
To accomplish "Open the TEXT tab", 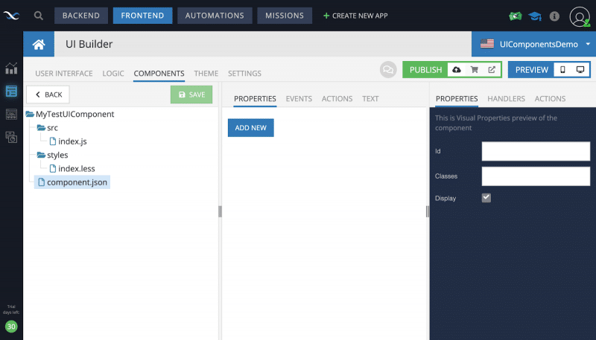I will coord(370,99).
